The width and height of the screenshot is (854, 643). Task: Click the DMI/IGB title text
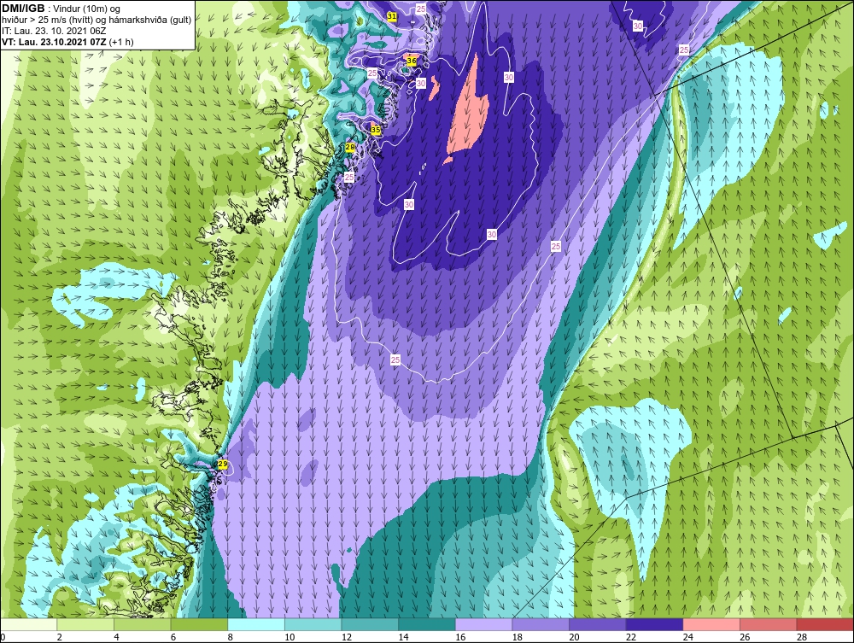tap(23, 9)
